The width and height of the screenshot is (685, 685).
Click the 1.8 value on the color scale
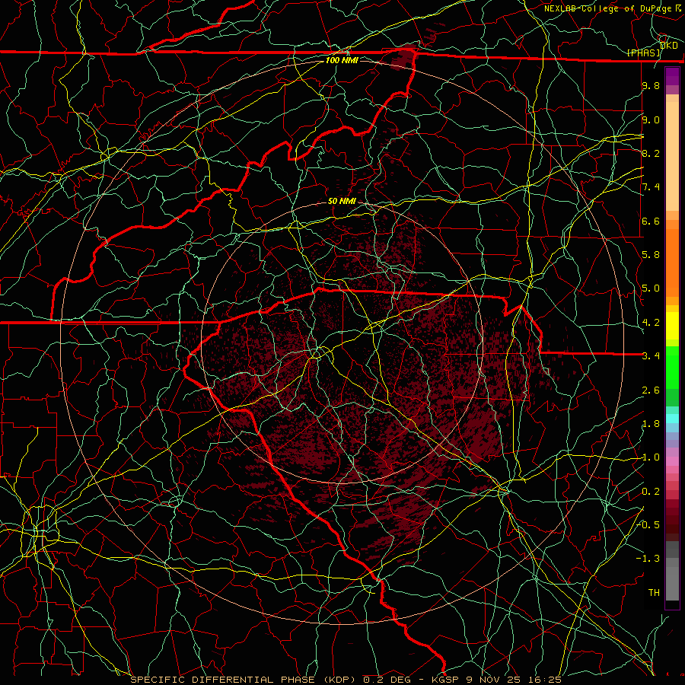(651, 424)
